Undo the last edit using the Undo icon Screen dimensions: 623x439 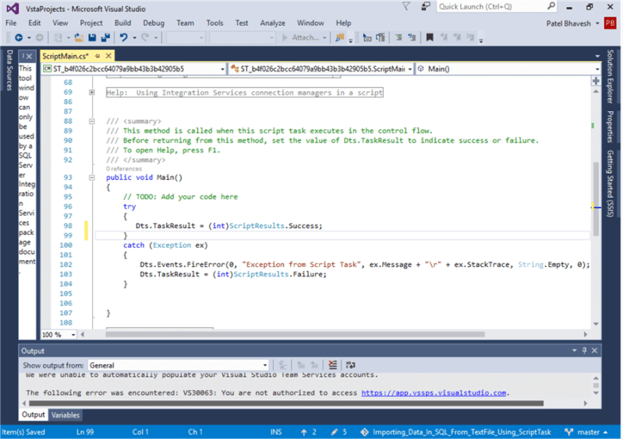click(123, 37)
